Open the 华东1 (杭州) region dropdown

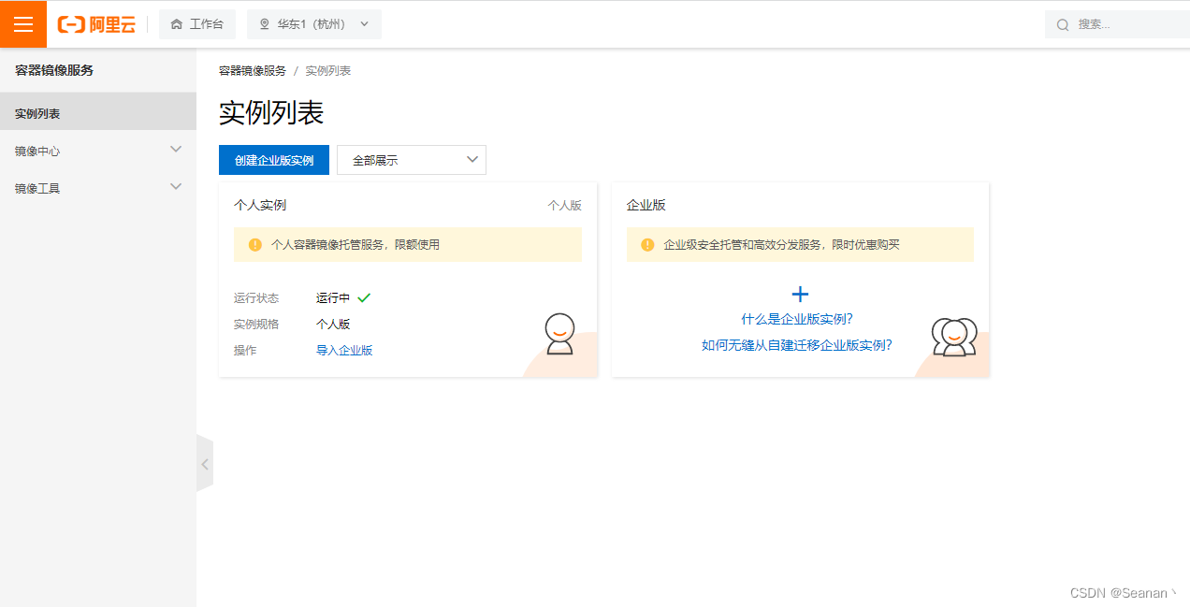pyautogui.click(x=313, y=23)
